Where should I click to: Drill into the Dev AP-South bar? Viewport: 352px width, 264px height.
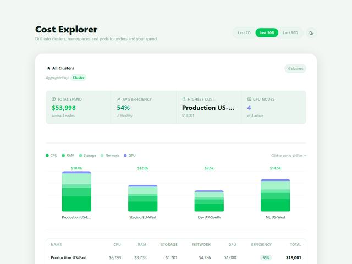point(209,201)
